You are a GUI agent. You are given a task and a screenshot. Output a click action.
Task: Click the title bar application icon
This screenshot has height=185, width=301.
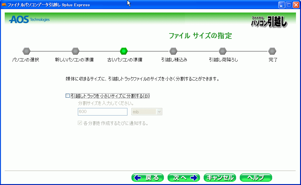tap(4, 5)
